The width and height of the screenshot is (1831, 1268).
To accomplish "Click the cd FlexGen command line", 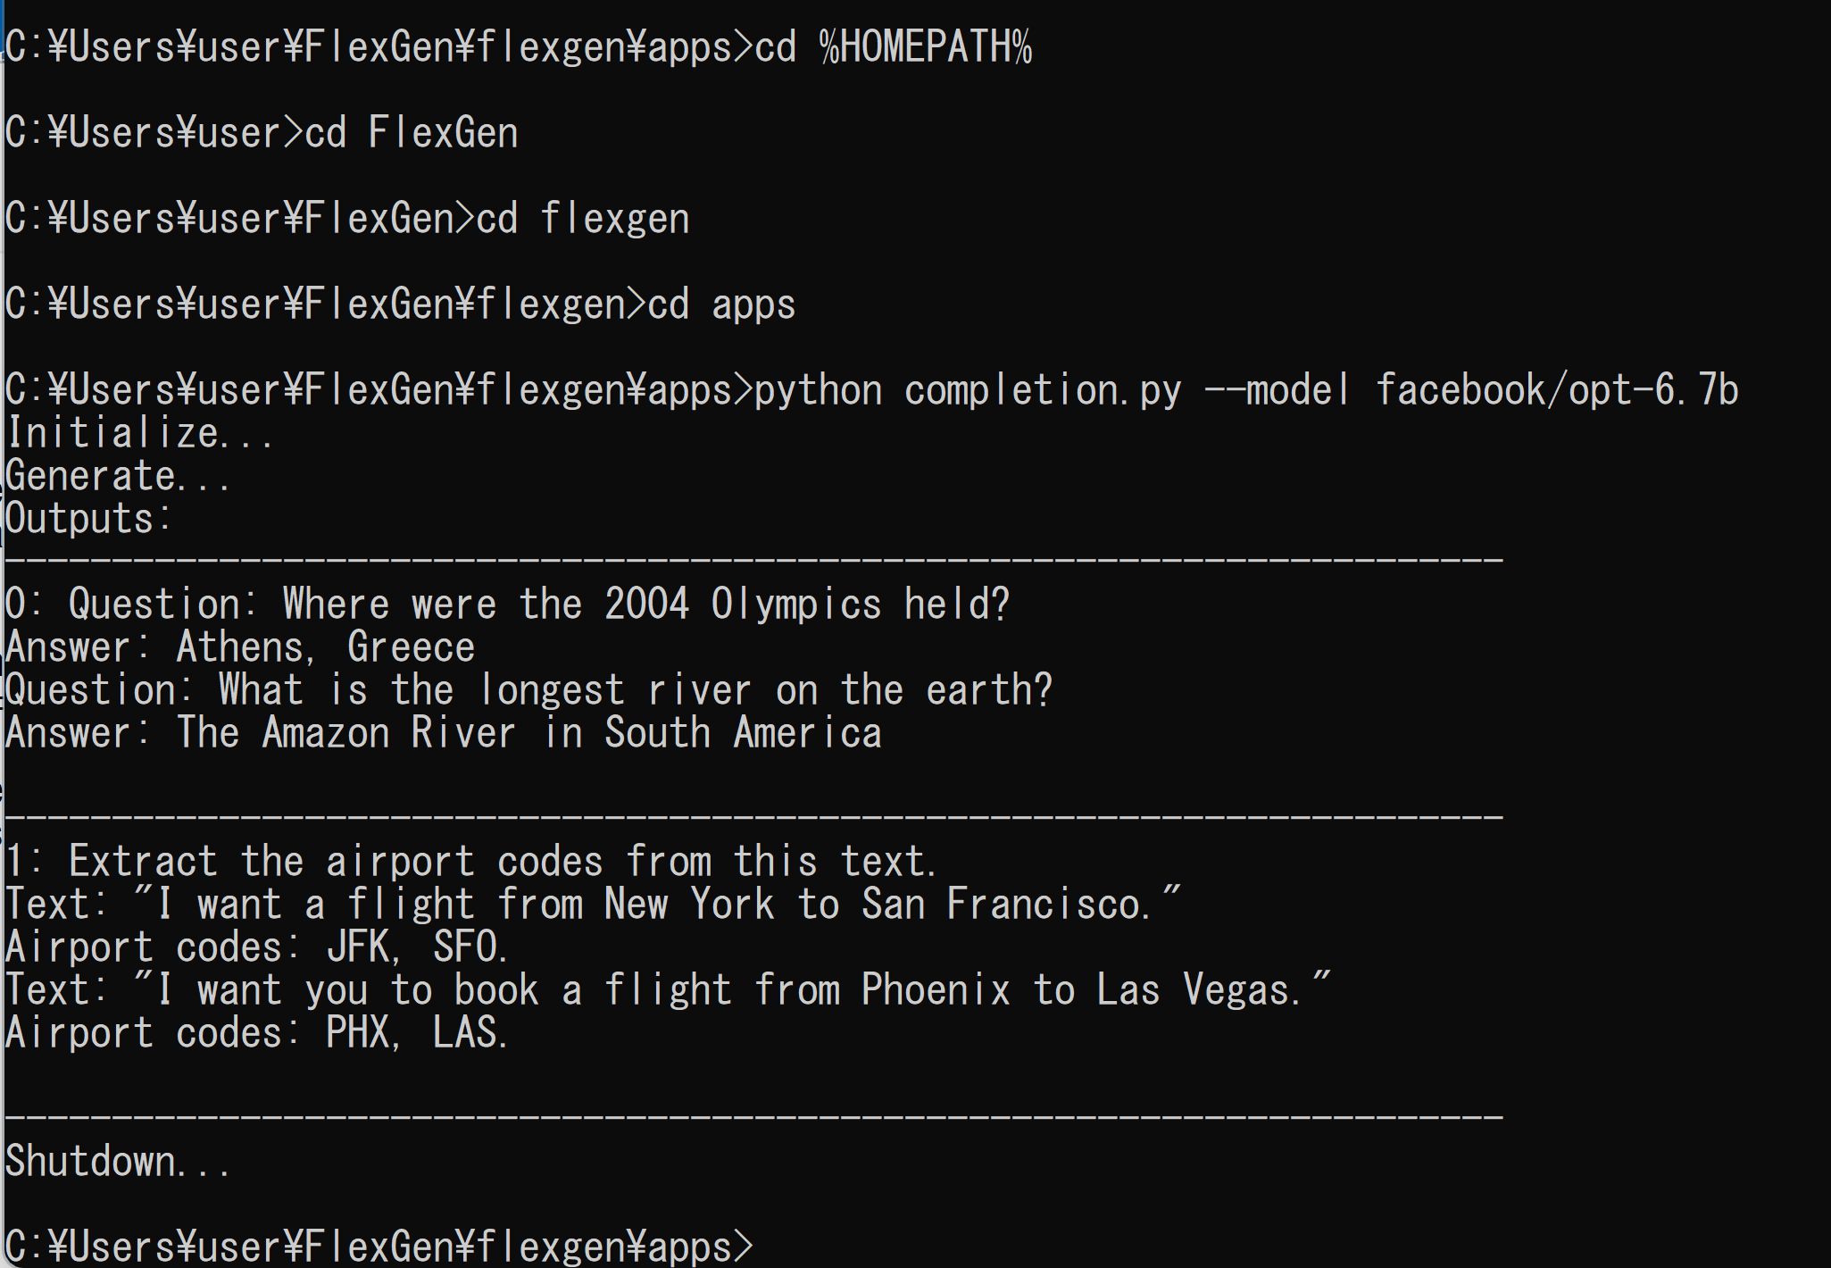I will 262,133.
